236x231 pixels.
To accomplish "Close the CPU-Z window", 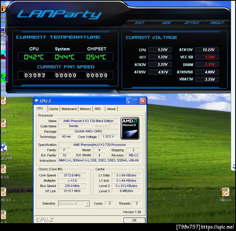I will click(x=143, y=101).
